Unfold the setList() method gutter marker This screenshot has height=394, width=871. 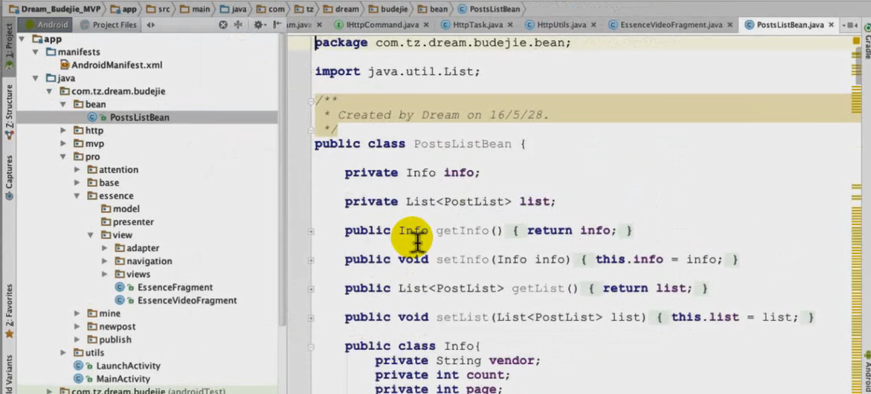pos(311,318)
